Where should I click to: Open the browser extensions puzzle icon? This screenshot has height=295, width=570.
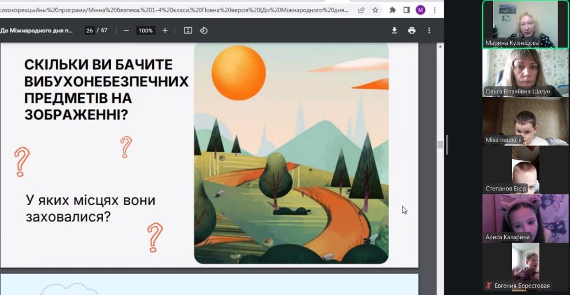tap(393, 10)
